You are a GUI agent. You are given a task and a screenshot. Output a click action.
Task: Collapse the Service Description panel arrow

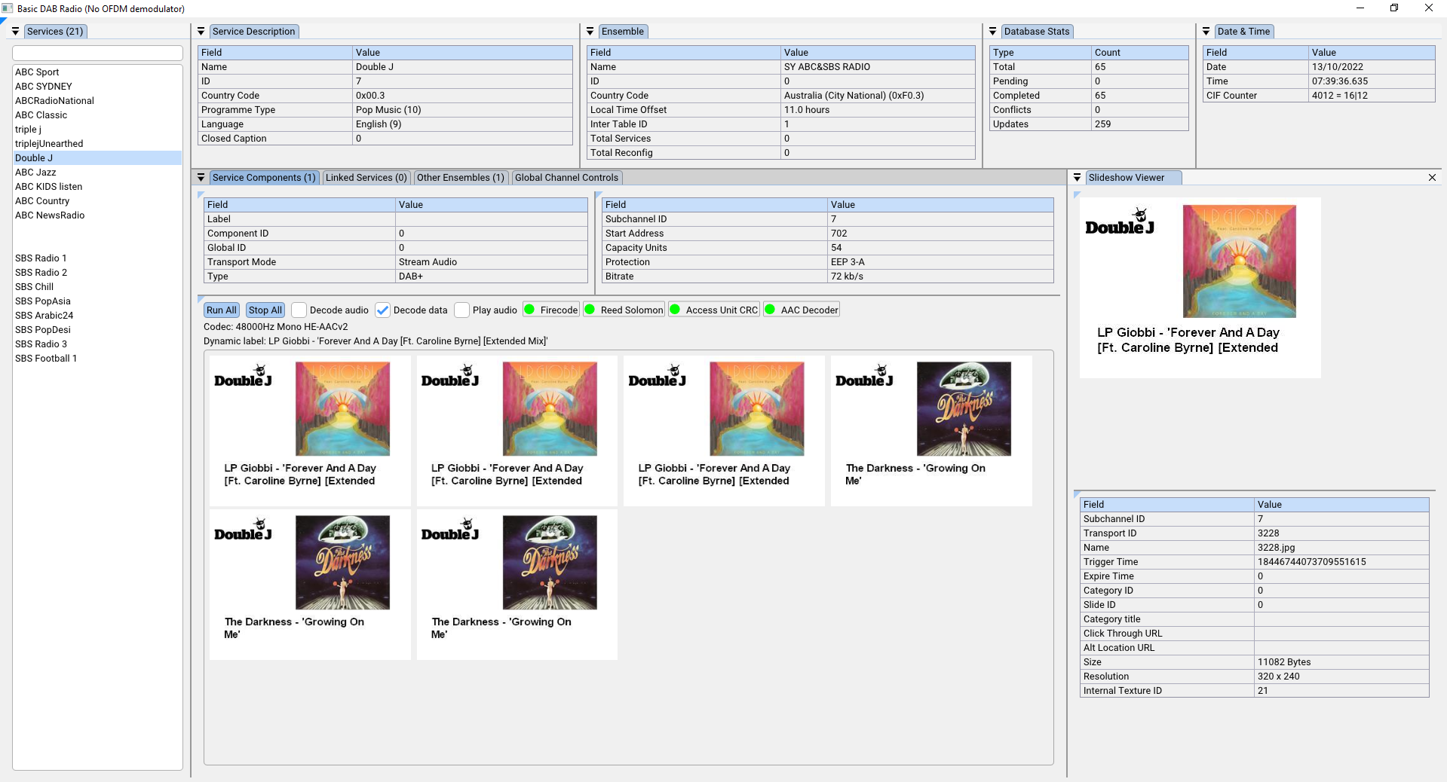pyautogui.click(x=201, y=32)
